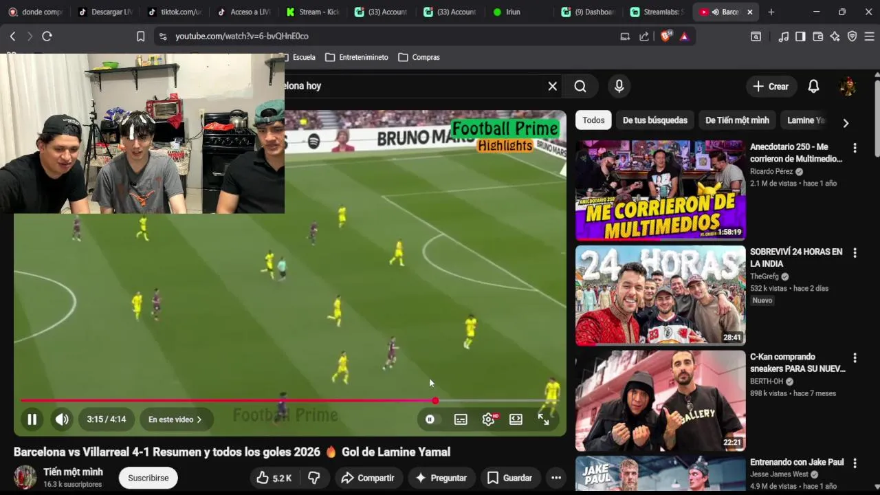Switch to the 'Stream - Kick' tab
The image size is (880, 495).
pyautogui.click(x=313, y=12)
